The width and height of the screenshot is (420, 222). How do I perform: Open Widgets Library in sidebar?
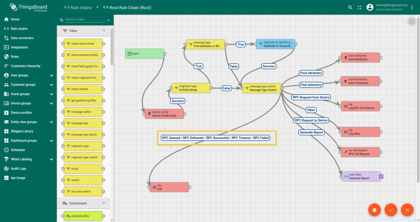(x=22, y=131)
